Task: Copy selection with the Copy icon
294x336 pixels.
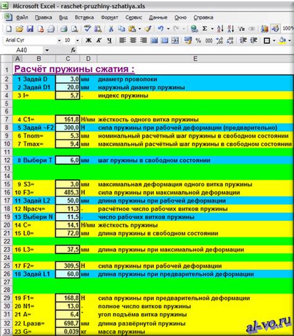Action: [122, 29]
